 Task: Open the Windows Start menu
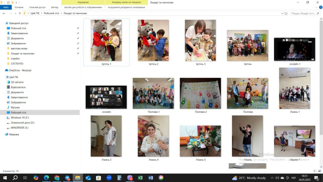click(x=5, y=178)
